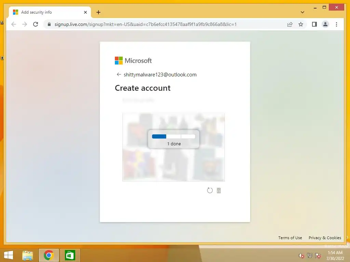The height and width of the screenshot is (262, 350).
Task: Open Terms of Use link
Action: tap(290, 238)
